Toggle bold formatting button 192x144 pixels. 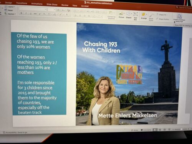[22, 13]
